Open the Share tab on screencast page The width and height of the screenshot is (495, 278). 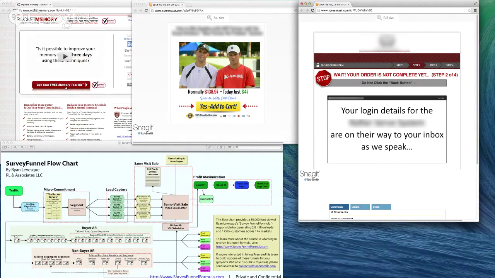(381, 207)
